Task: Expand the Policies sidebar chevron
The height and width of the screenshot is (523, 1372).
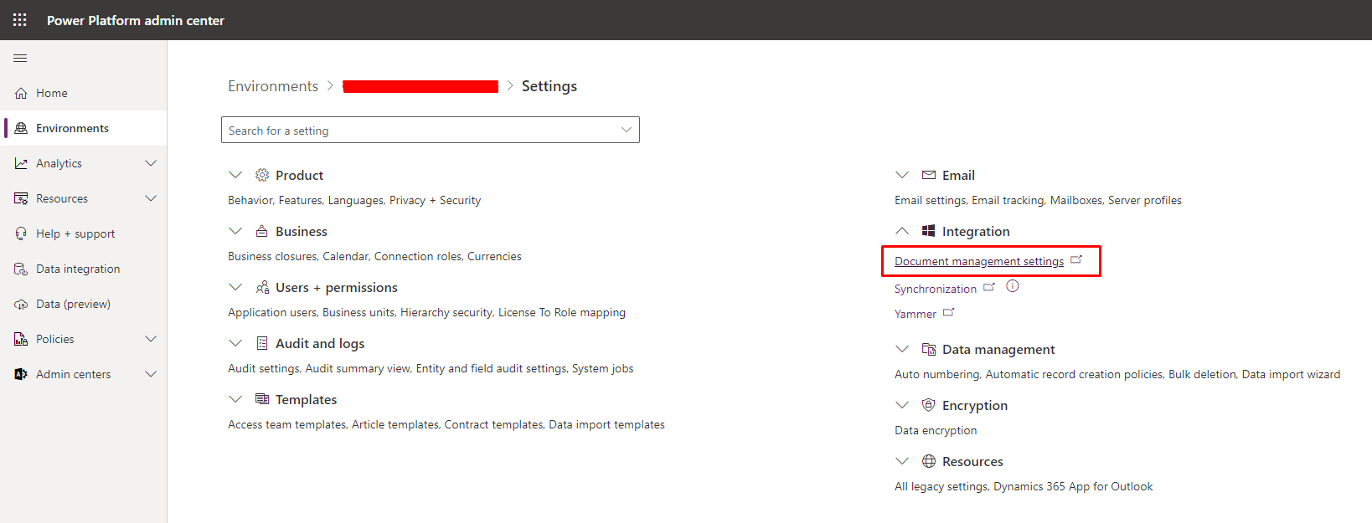Action: [x=151, y=340]
